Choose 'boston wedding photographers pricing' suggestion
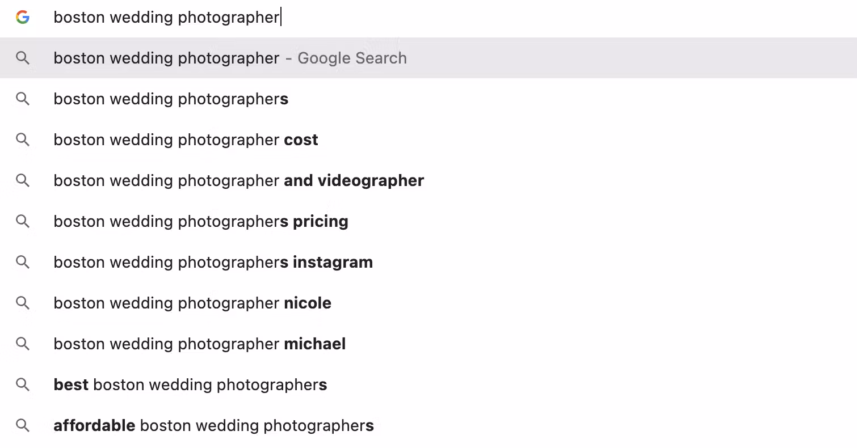Viewport: 857px width, 448px height. 201,221
